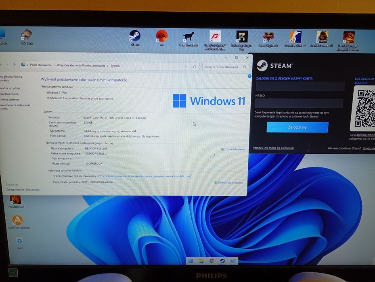Open the Mortal Kombat 11 shortcut
Viewport: 375px width, 282px height.
tap(322, 39)
